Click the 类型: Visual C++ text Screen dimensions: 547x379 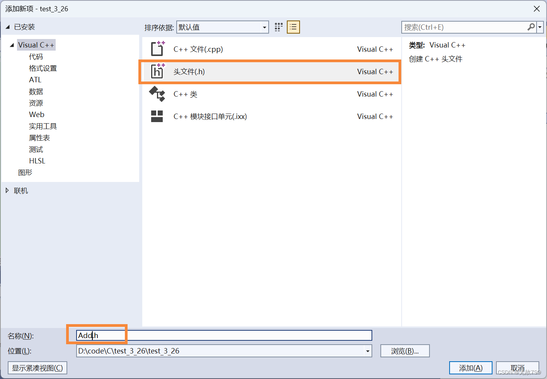point(437,45)
